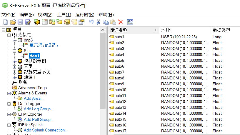The width and height of the screenshot is (240, 135).
Task: Click the Data Logger database icon
Action: [14, 104]
